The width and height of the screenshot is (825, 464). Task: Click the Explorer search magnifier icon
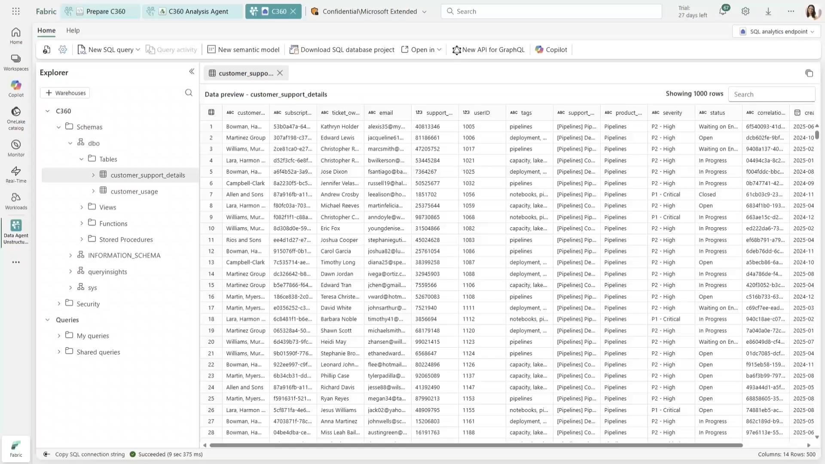pos(189,93)
